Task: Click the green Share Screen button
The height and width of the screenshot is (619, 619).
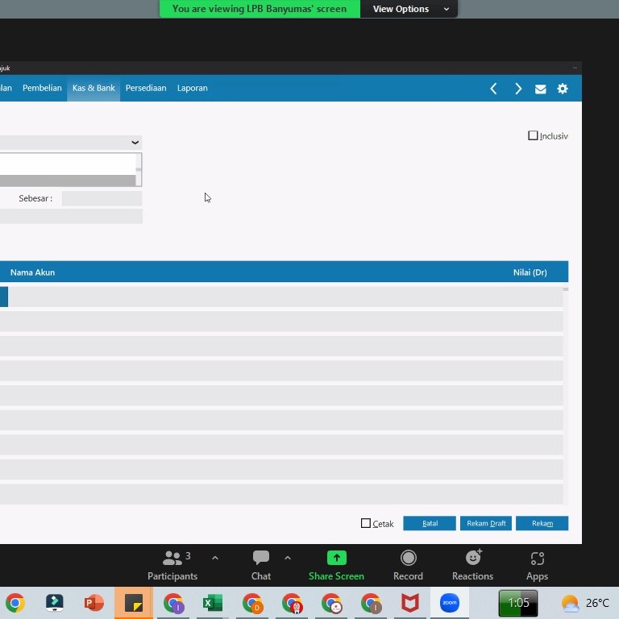Action: point(336,565)
